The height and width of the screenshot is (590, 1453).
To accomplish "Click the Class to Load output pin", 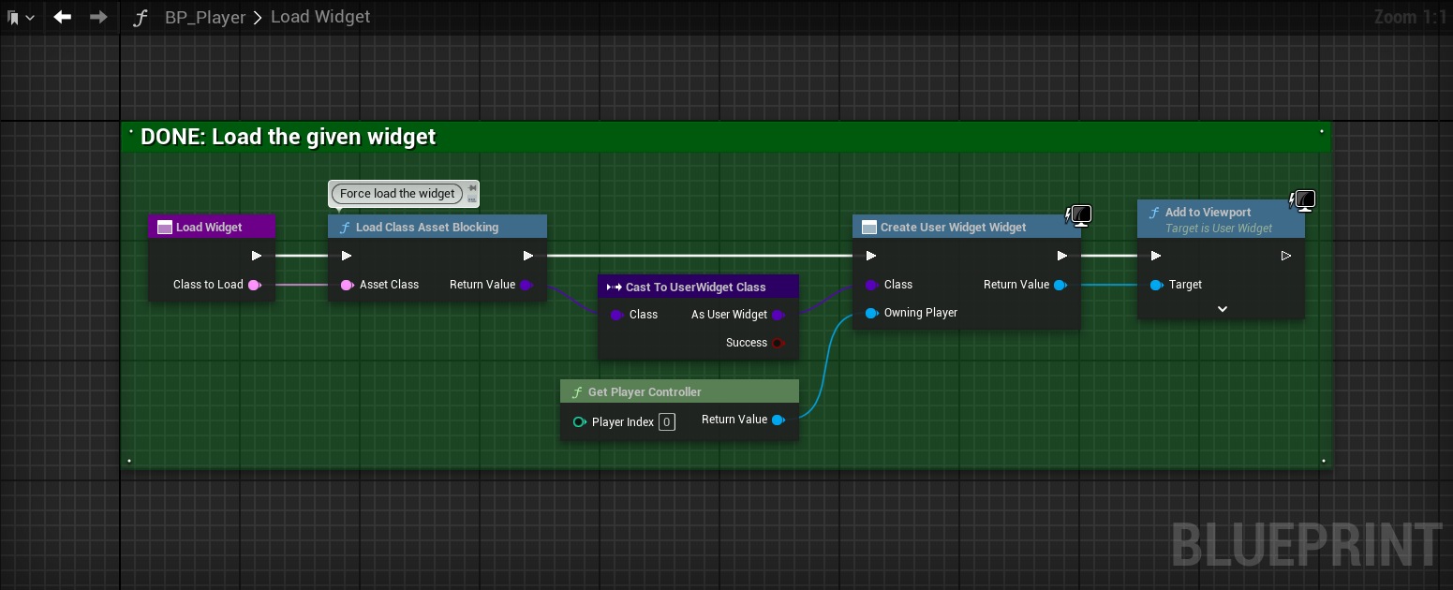I will point(254,285).
